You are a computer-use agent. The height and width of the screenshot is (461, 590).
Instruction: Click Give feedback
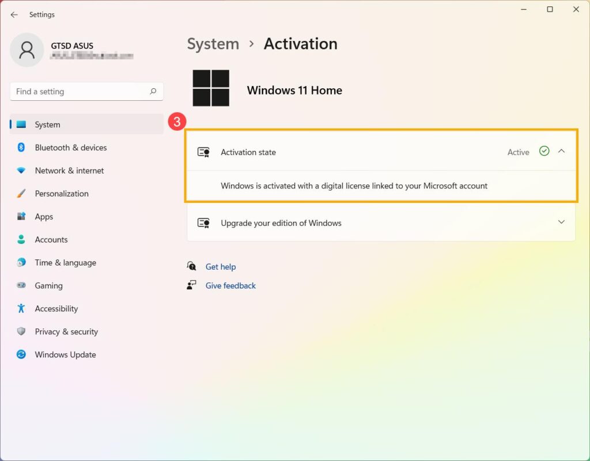[x=230, y=285]
